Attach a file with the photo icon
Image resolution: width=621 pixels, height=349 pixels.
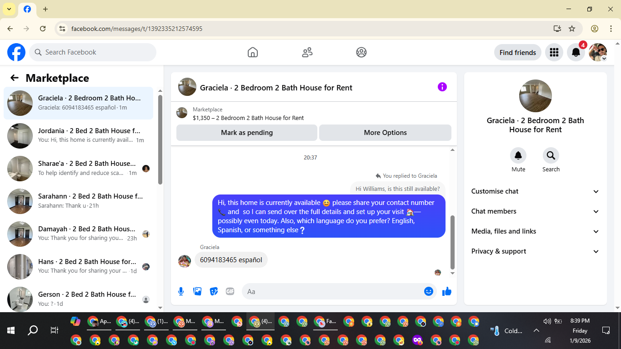[x=197, y=291]
